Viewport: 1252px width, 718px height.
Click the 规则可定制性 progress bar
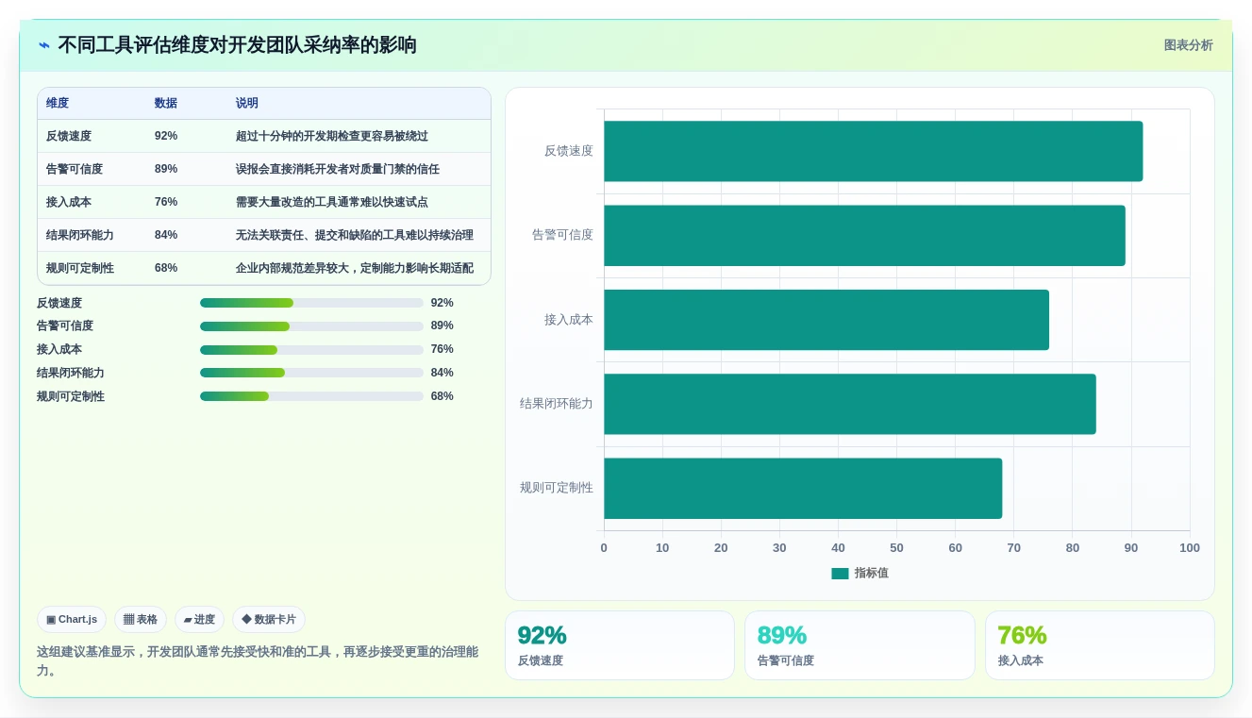[311, 396]
